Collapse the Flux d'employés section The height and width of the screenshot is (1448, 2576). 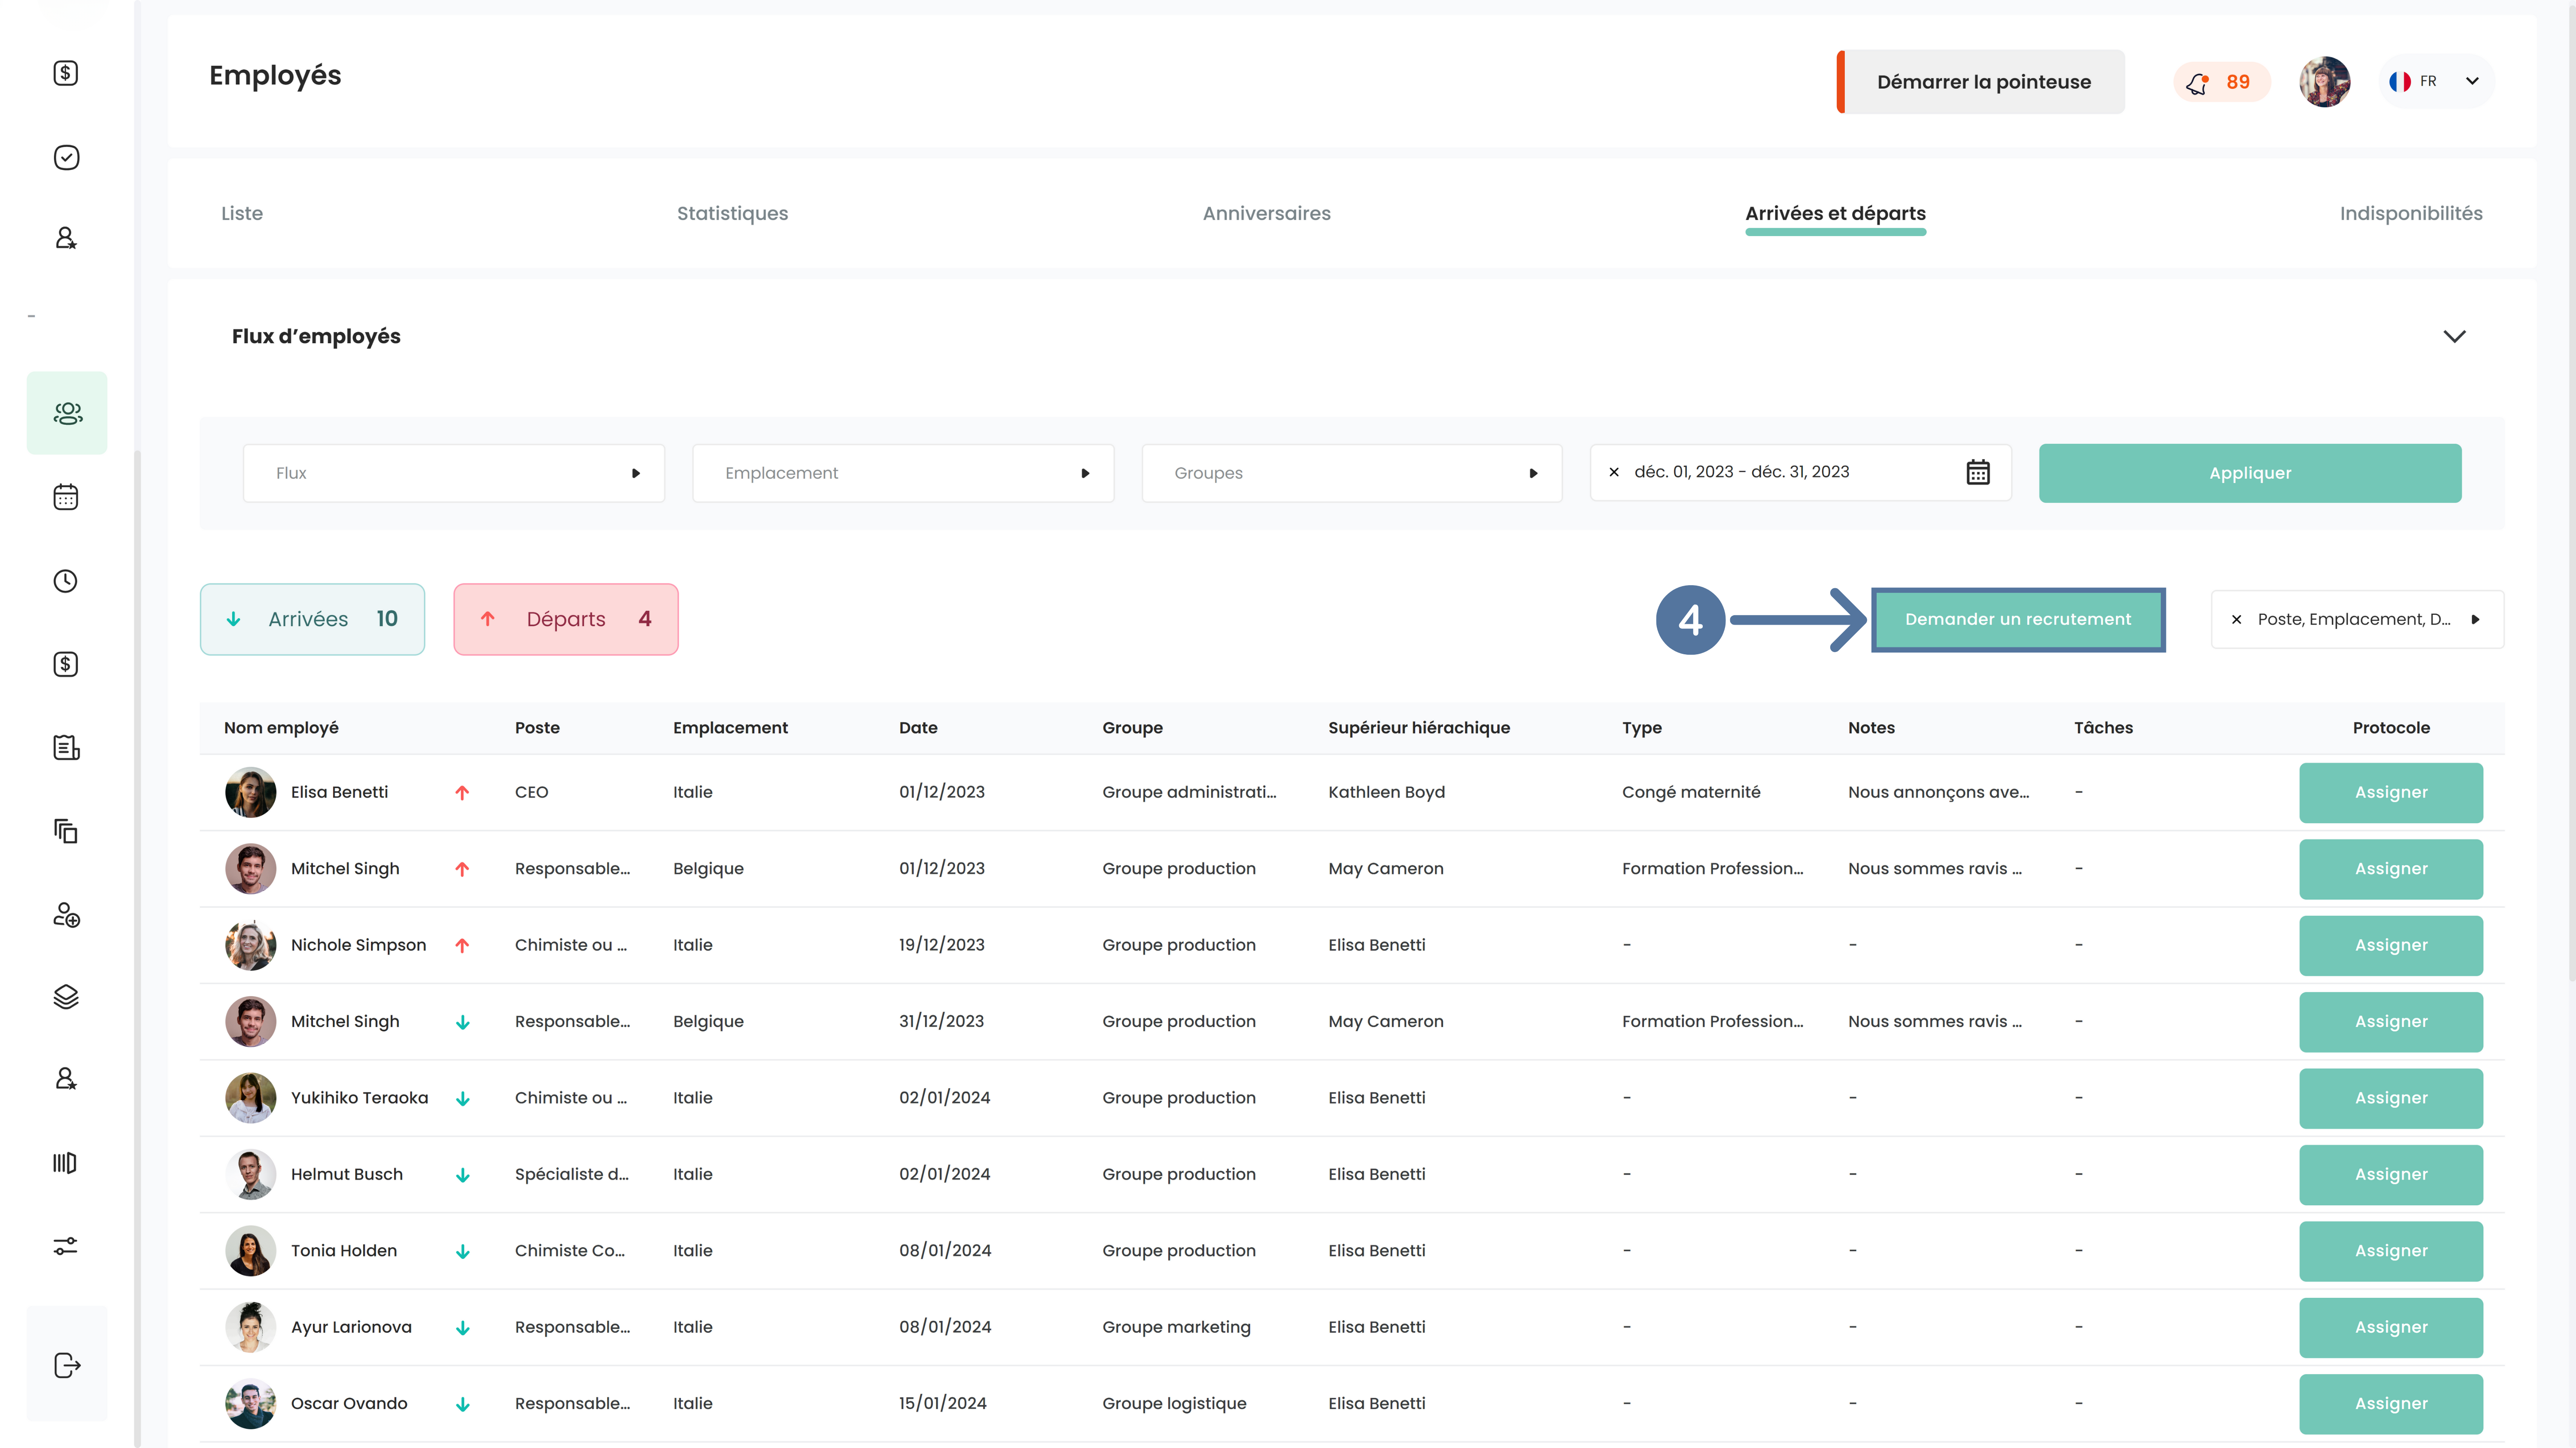(2454, 337)
